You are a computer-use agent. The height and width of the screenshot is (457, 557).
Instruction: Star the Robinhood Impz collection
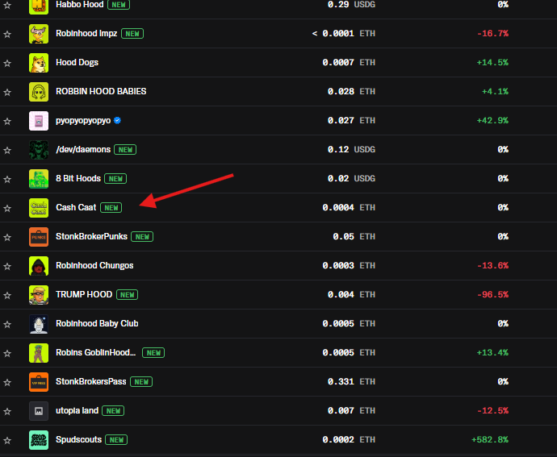coord(7,34)
